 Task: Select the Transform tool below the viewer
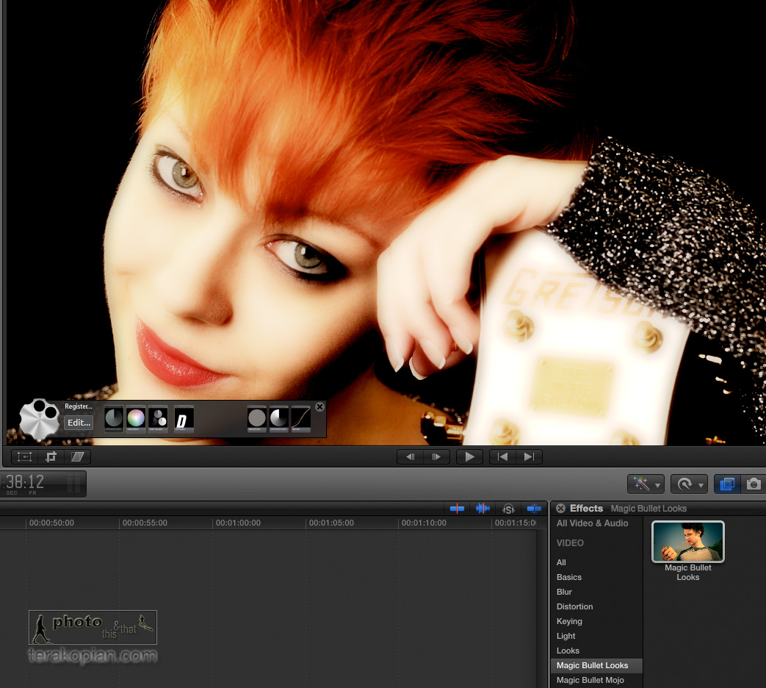click(25, 456)
